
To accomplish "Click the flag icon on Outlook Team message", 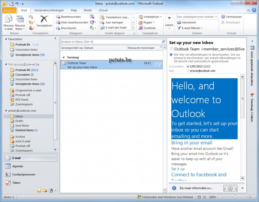I will coord(160,65).
